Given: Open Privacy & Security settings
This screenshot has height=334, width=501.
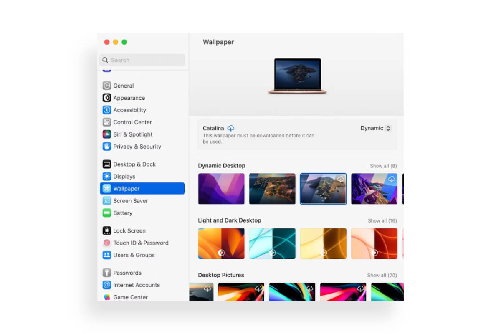Looking at the screenshot, I should point(137,147).
